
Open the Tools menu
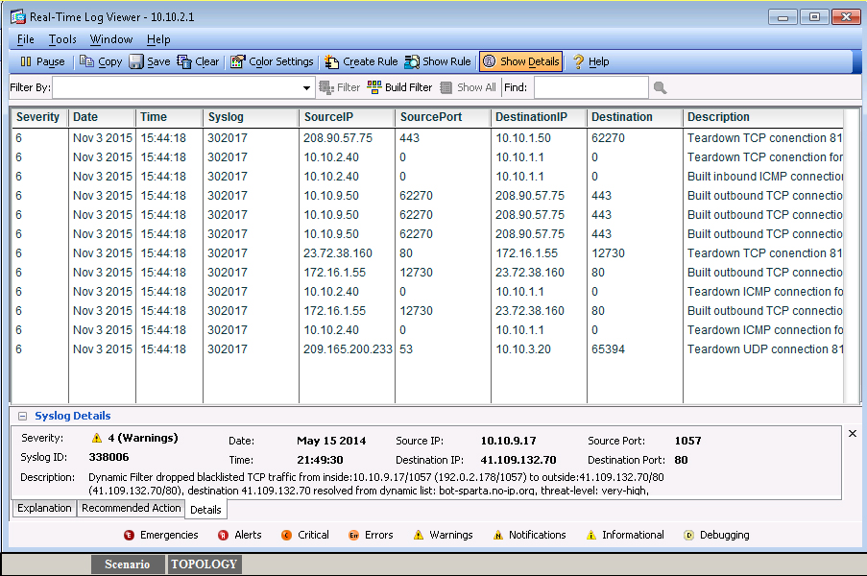(62, 39)
